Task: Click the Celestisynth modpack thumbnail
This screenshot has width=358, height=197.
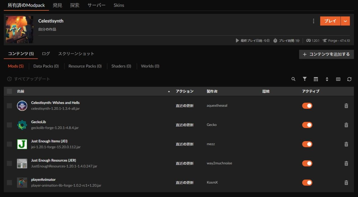Action: [20, 30]
